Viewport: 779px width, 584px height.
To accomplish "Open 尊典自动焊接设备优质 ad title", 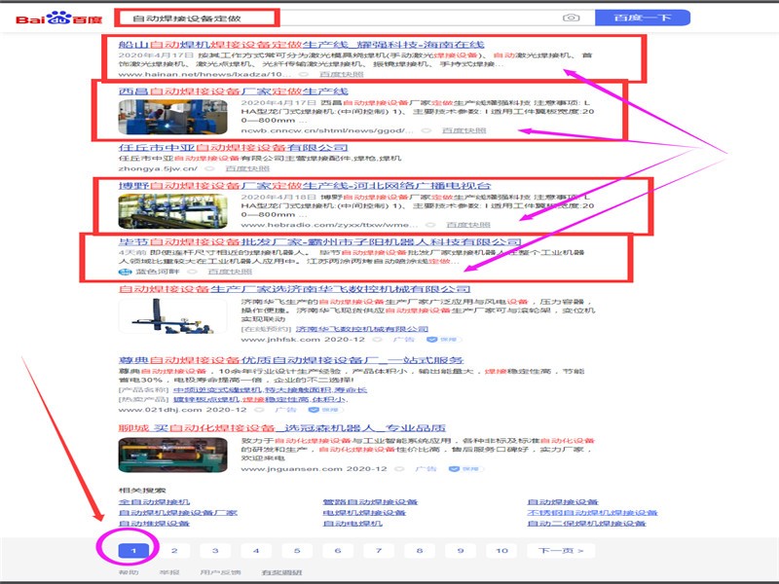I will tap(291, 360).
